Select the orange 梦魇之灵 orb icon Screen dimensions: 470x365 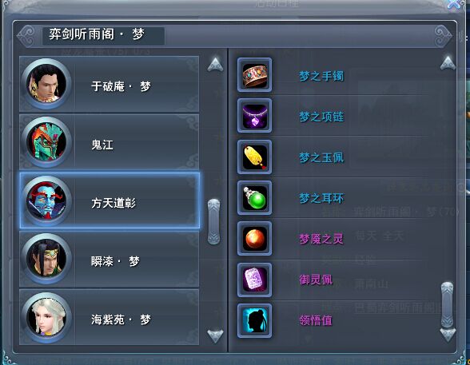pyautogui.click(x=254, y=239)
